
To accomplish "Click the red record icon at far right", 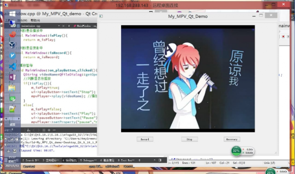I will point(283,36).
